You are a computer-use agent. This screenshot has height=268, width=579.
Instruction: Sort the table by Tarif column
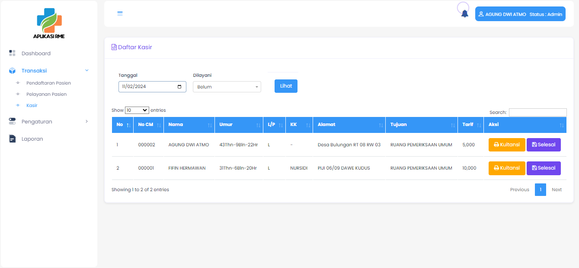(x=470, y=125)
